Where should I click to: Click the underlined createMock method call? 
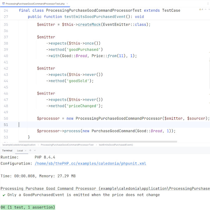click(x=89, y=25)
